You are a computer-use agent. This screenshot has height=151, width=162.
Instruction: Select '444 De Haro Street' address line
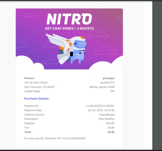pos(36,83)
